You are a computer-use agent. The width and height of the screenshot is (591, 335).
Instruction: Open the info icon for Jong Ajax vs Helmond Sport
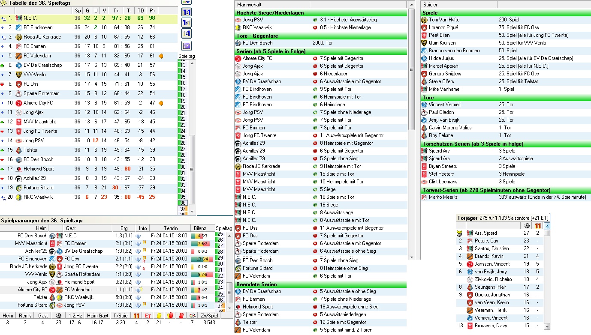click(x=139, y=282)
